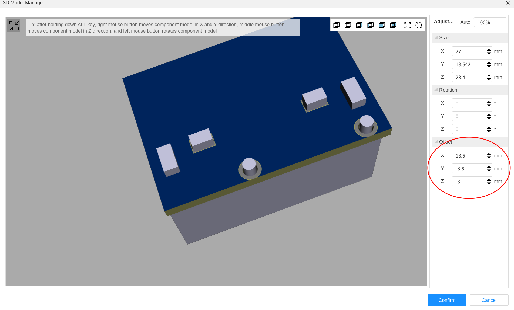Switch to front view cube icon
The height and width of the screenshot is (310, 514).
point(382,25)
